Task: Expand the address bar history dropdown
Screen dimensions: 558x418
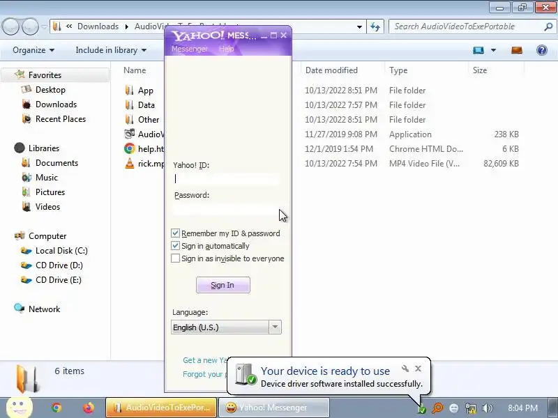Action: click(359, 26)
